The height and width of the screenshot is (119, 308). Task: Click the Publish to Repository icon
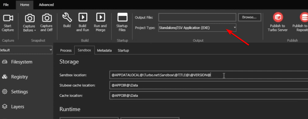304,17
